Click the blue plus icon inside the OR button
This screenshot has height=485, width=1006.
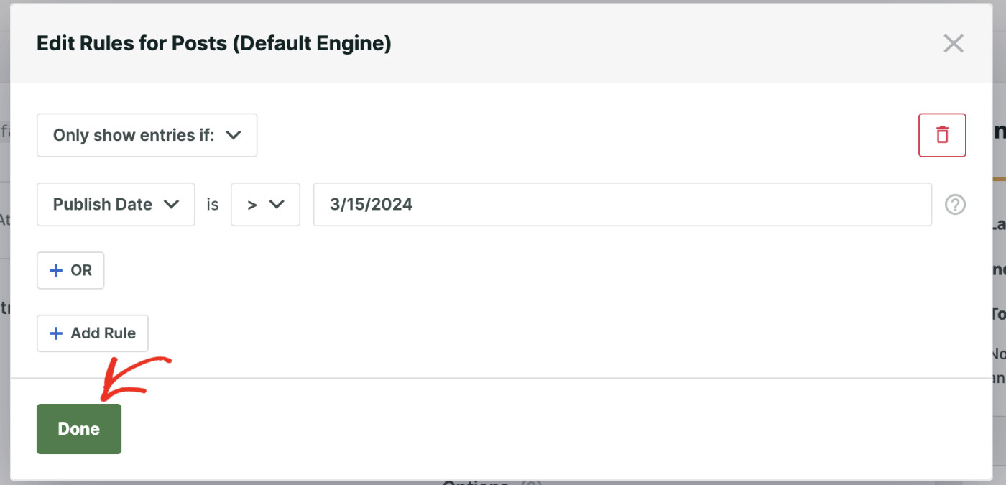[56, 270]
